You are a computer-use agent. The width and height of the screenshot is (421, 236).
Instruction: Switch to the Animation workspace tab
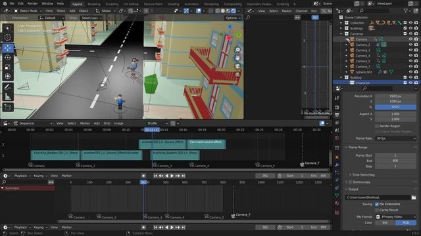click(191, 4)
